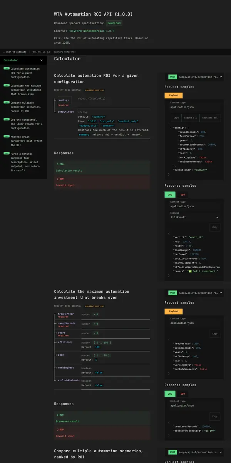This screenshot has width=231, height=463.
Task: Expand the 200 Calculation result response
Action: click(102, 167)
